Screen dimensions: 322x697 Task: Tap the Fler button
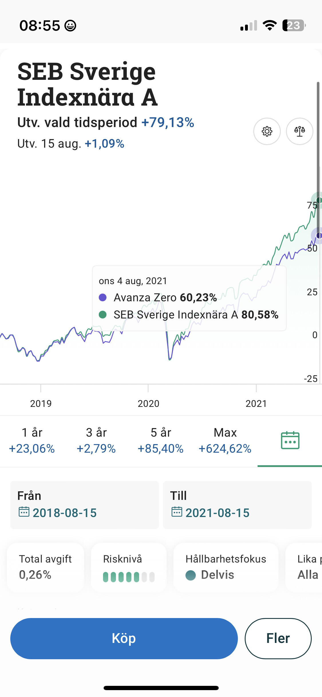[278, 638]
